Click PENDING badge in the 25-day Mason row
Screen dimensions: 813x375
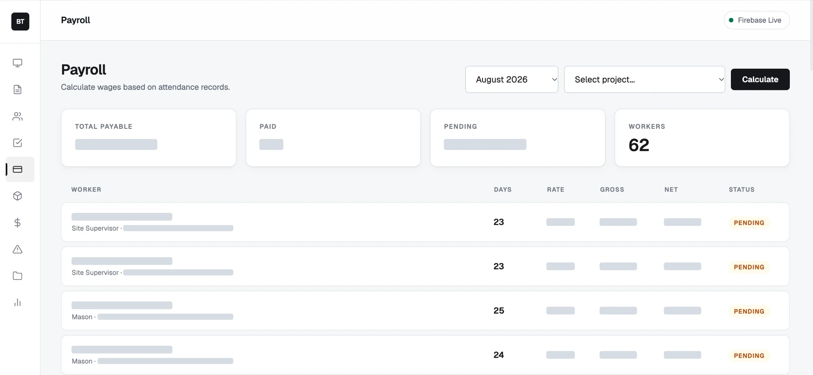click(749, 311)
